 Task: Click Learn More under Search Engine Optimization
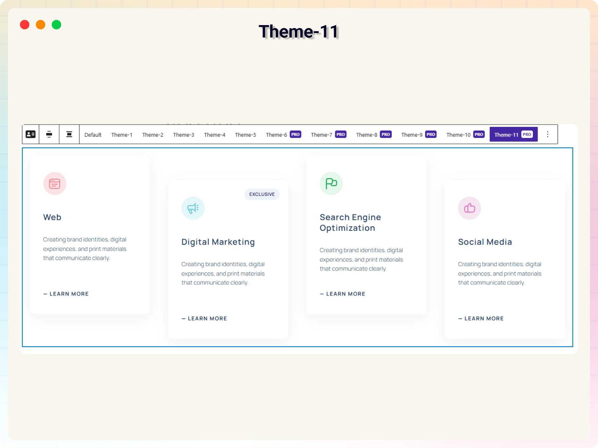tap(343, 294)
